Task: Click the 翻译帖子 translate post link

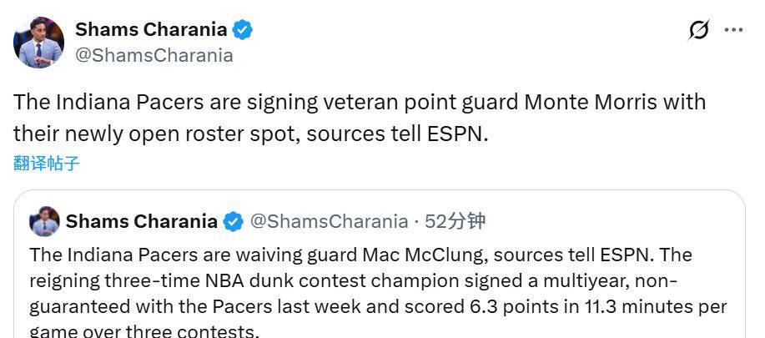Action: point(47,163)
